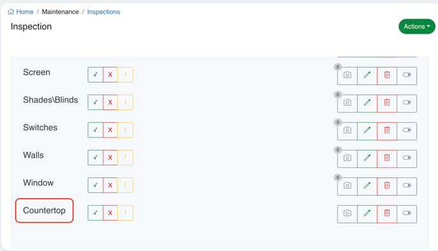
Task: Click the pencil edit icon for Window
Action: [367, 186]
